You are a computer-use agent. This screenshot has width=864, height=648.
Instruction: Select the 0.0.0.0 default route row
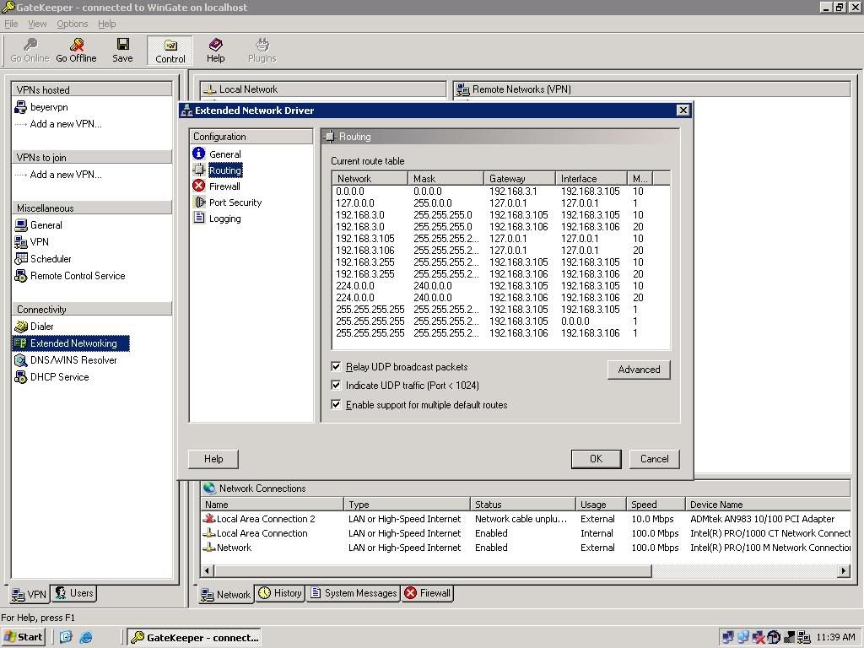tap(500, 192)
